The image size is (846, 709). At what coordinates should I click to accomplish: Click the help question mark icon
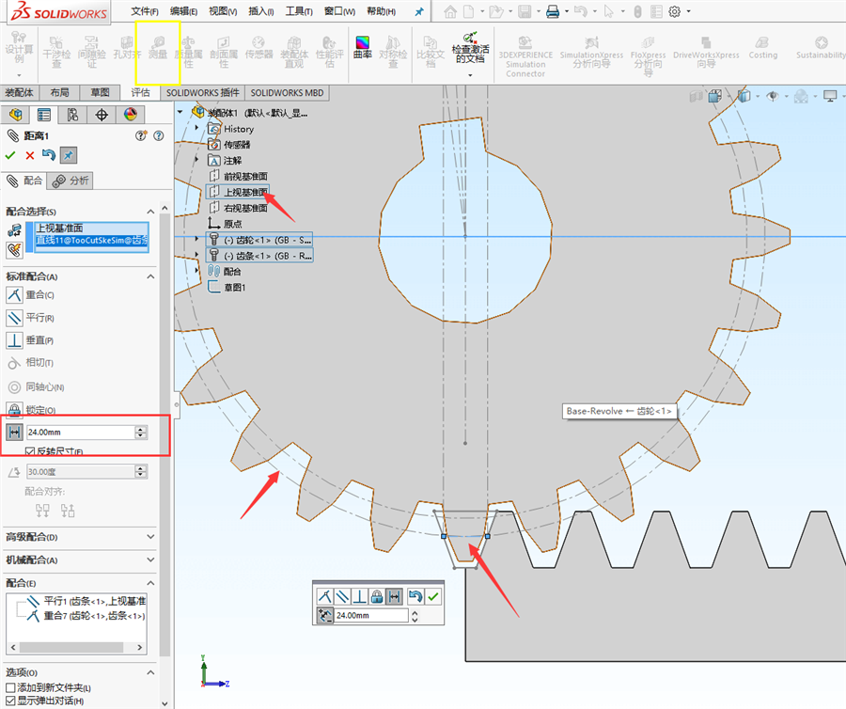pyautogui.click(x=159, y=136)
